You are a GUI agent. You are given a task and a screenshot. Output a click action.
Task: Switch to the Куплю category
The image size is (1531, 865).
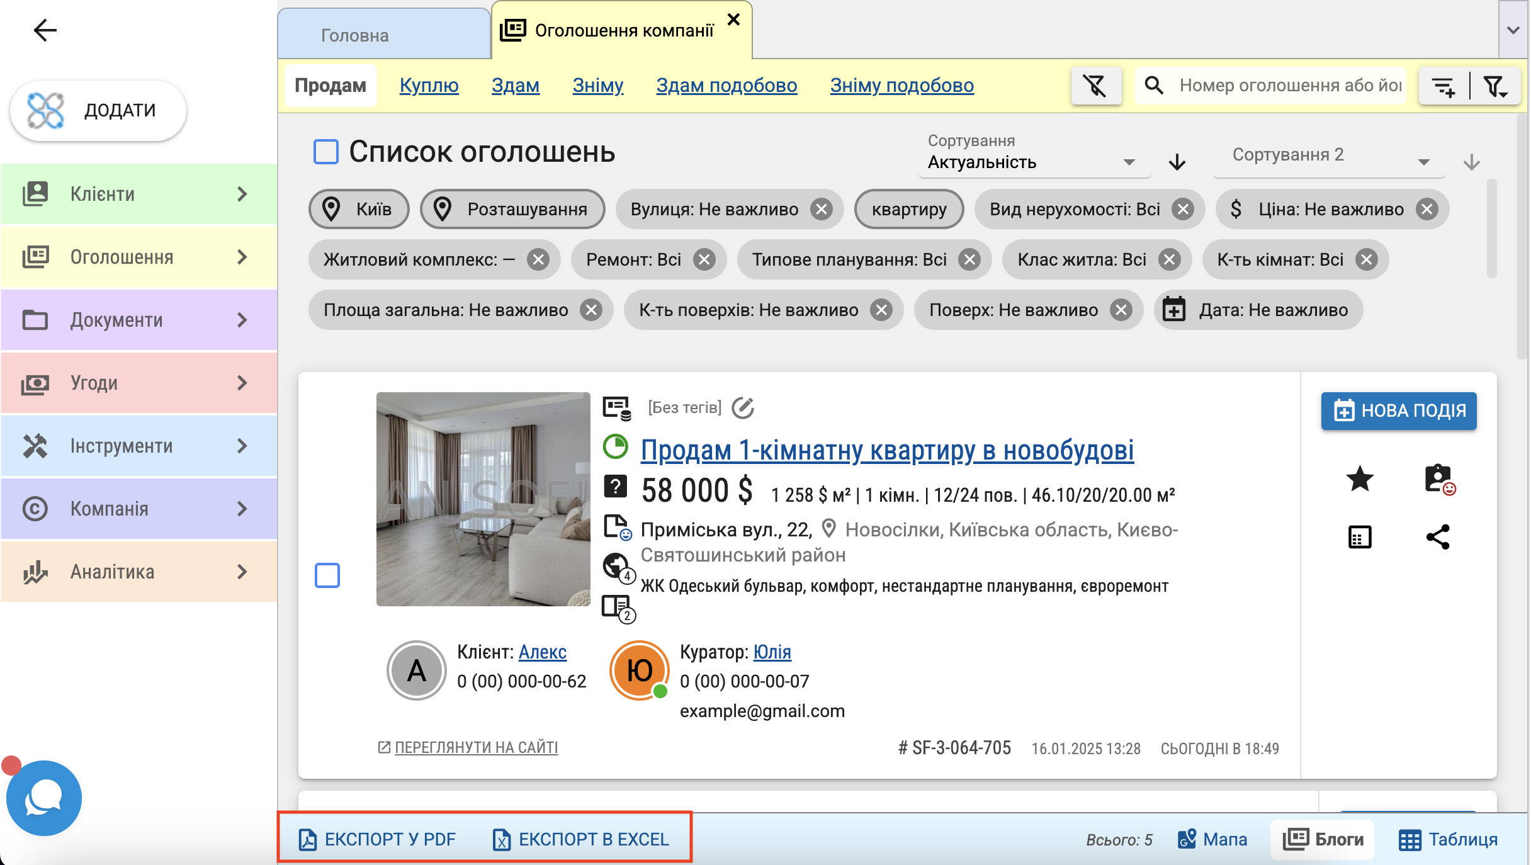[429, 85]
